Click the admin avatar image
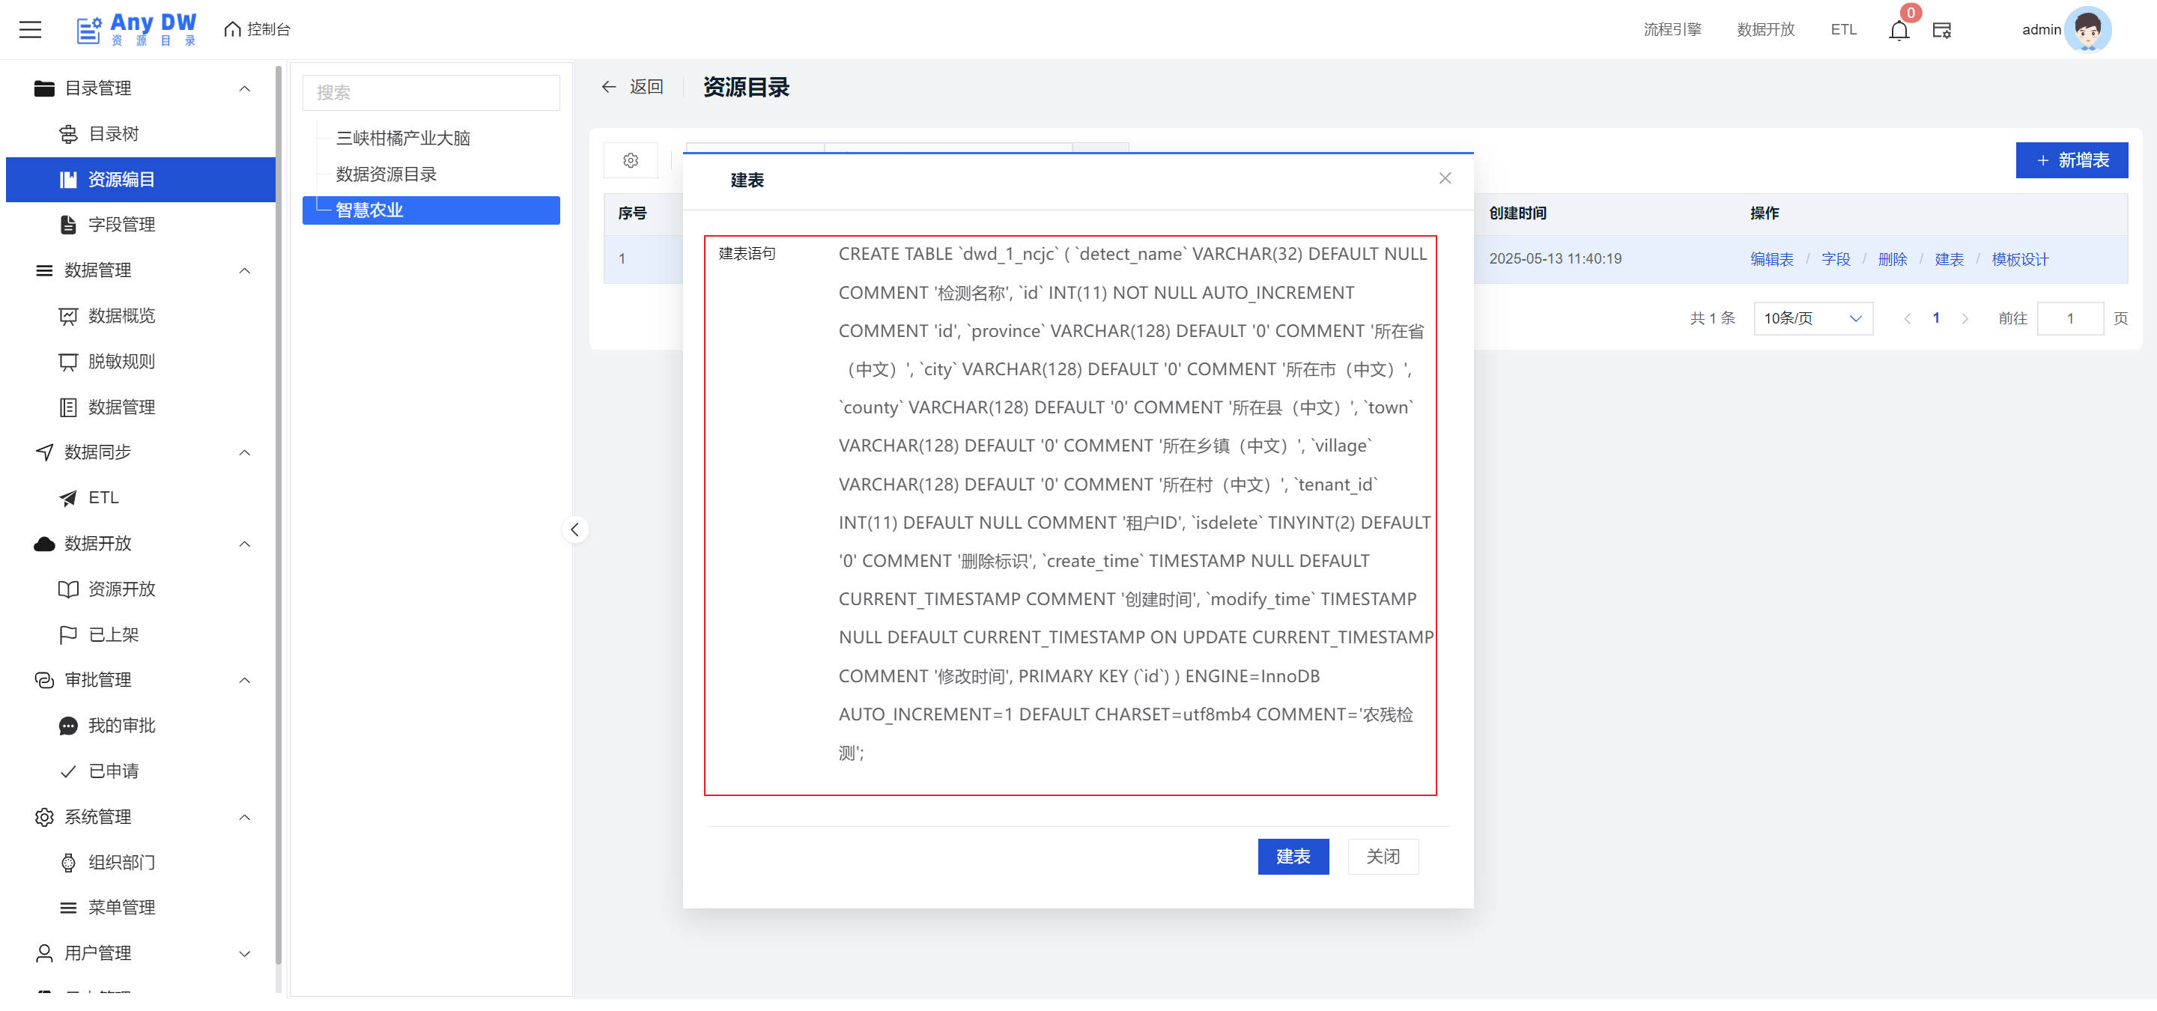The image size is (2157, 1011). (2087, 30)
